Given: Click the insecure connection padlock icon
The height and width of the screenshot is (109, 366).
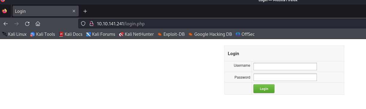Looking at the screenshot, I should point(92,24).
